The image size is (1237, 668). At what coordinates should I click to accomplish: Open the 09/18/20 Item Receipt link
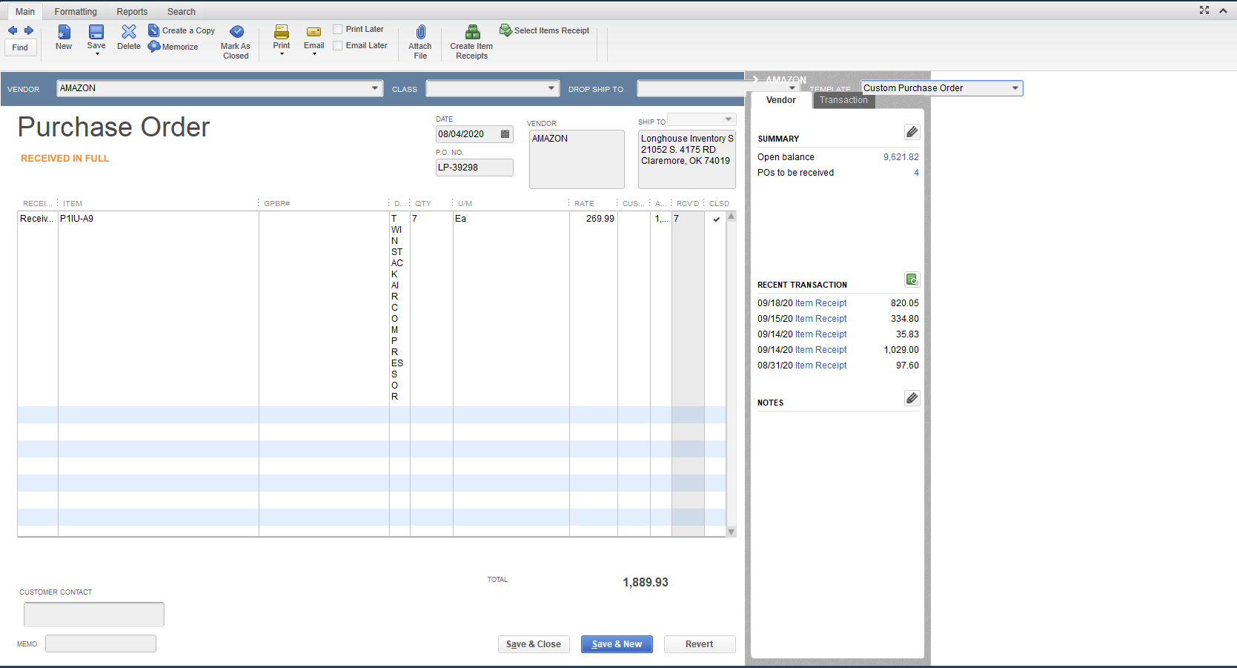[x=820, y=302]
